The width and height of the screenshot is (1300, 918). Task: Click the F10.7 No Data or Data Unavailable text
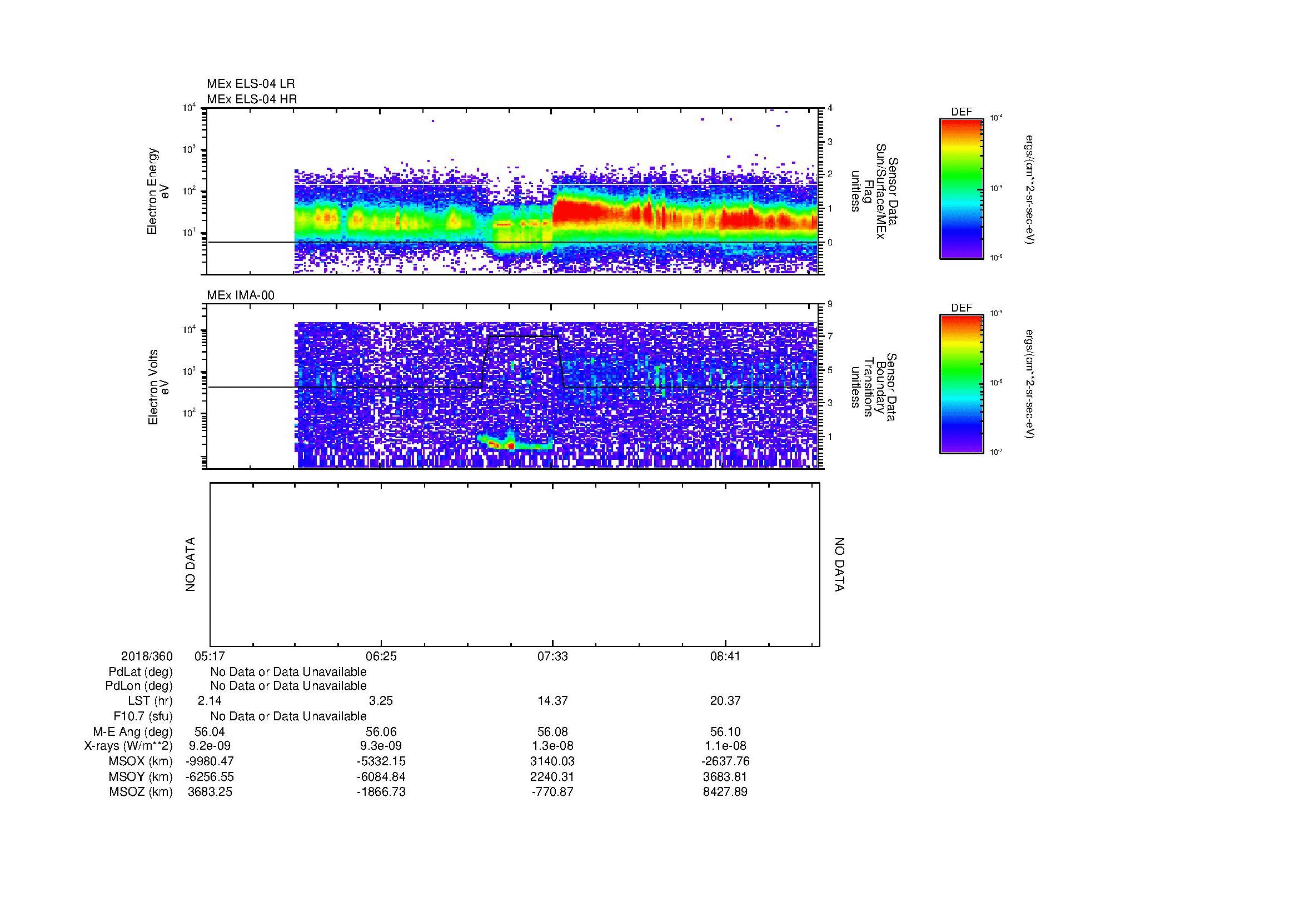[288, 716]
